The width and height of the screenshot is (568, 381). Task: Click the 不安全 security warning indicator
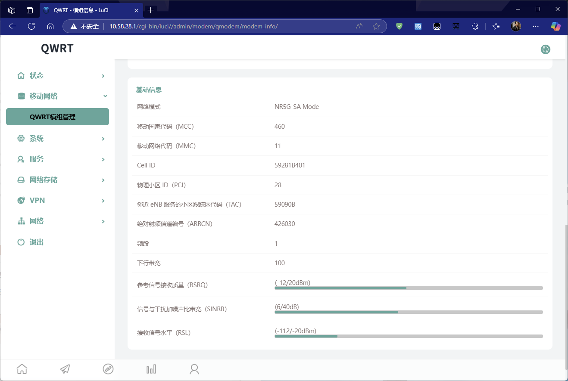click(x=85, y=26)
